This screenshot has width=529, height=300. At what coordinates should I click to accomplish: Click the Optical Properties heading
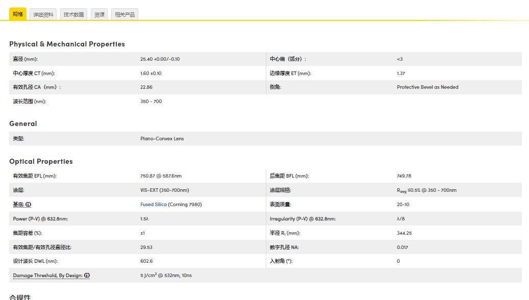pos(41,161)
